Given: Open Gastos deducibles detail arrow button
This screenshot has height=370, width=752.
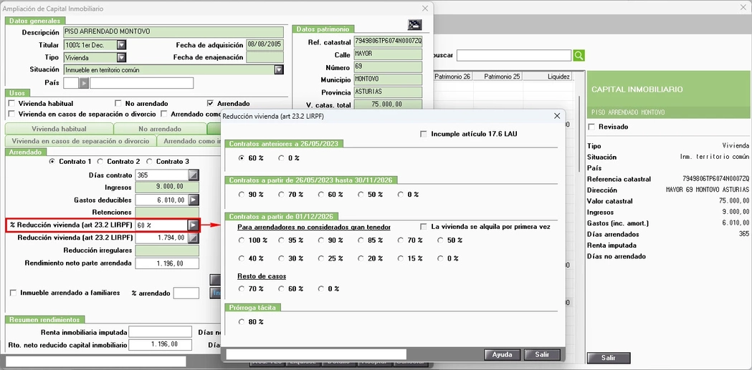Looking at the screenshot, I should pos(193,200).
